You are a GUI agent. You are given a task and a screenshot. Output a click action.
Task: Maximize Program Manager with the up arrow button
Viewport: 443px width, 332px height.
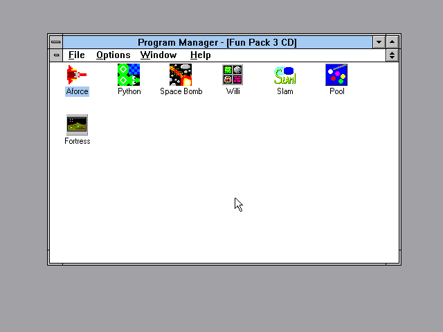pos(392,42)
